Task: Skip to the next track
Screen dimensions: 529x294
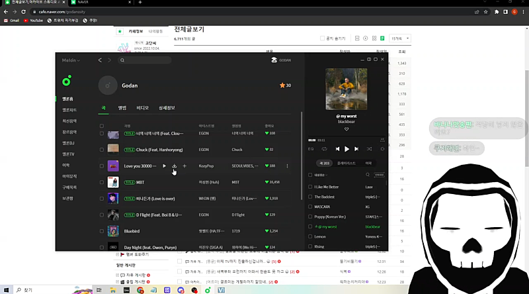Action: point(357,149)
